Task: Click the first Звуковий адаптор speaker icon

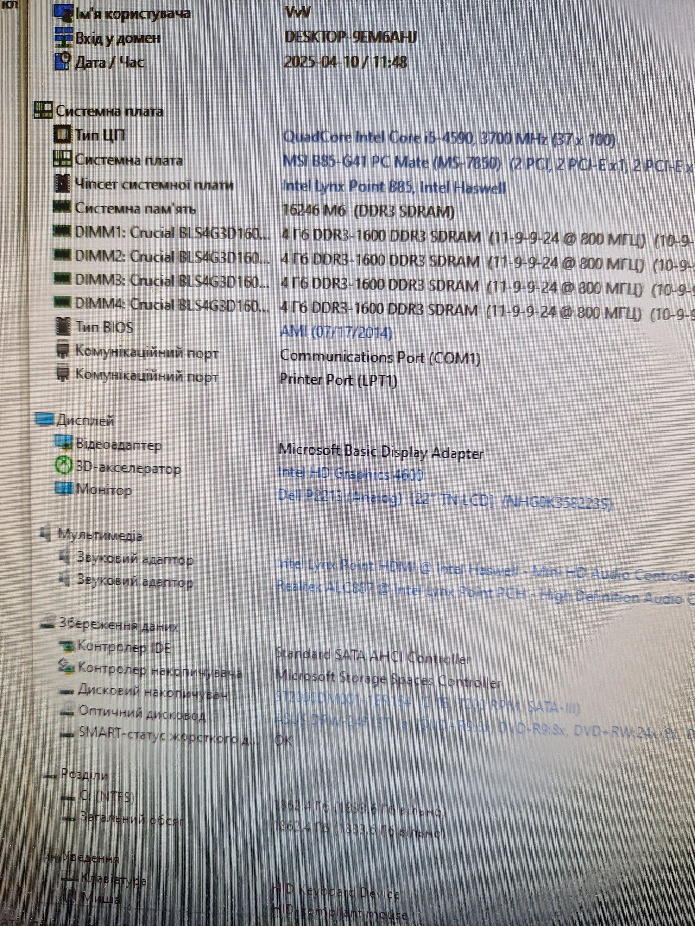Action: point(64,556)
